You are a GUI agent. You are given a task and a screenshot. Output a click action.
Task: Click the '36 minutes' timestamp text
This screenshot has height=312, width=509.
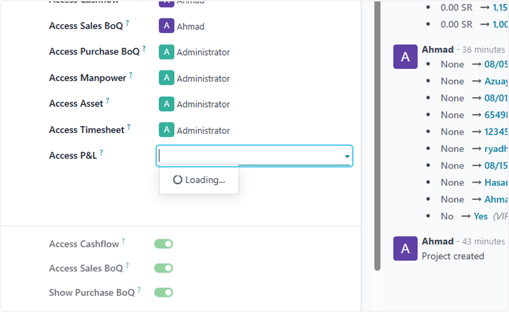[x=484, y=50]
